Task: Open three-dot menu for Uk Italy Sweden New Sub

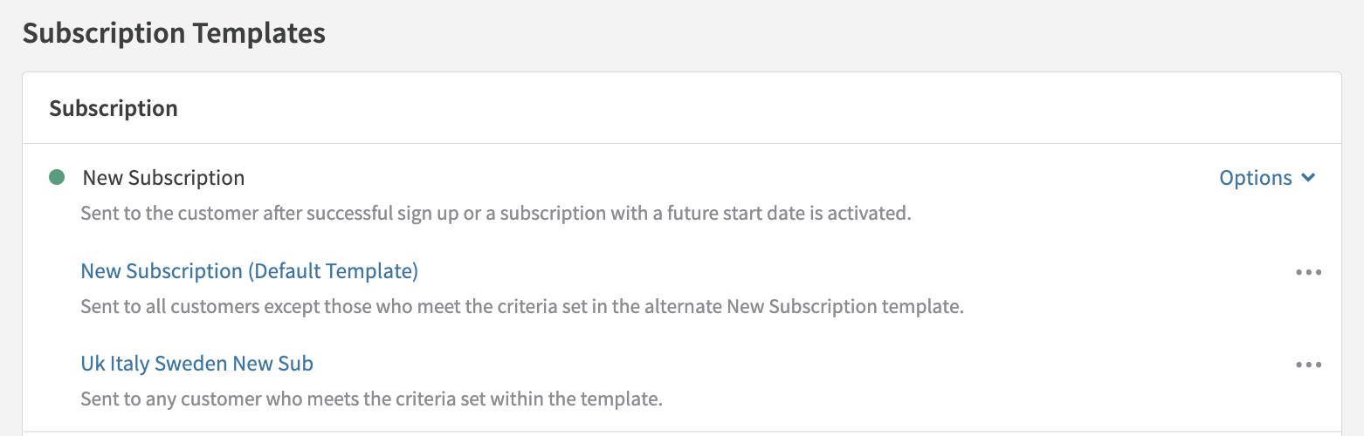Action: tap(1308, 364)
